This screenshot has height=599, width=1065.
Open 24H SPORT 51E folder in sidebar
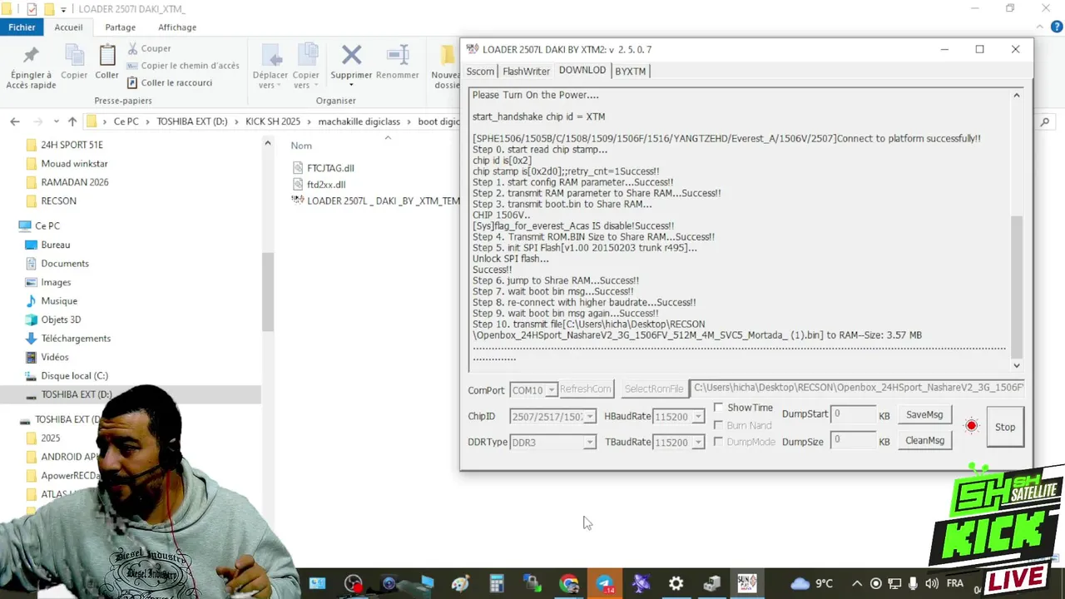72,145
